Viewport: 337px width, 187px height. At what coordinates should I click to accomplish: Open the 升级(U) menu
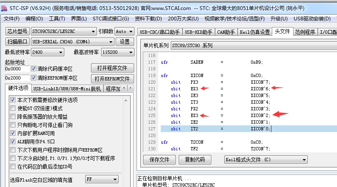[279, 19]
